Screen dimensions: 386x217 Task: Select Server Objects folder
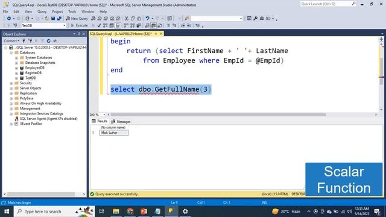click(x=31, y=88)
